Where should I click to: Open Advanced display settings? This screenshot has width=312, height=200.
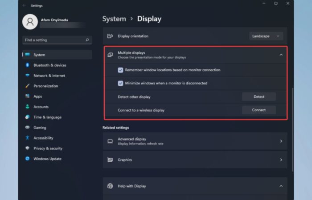195,141
